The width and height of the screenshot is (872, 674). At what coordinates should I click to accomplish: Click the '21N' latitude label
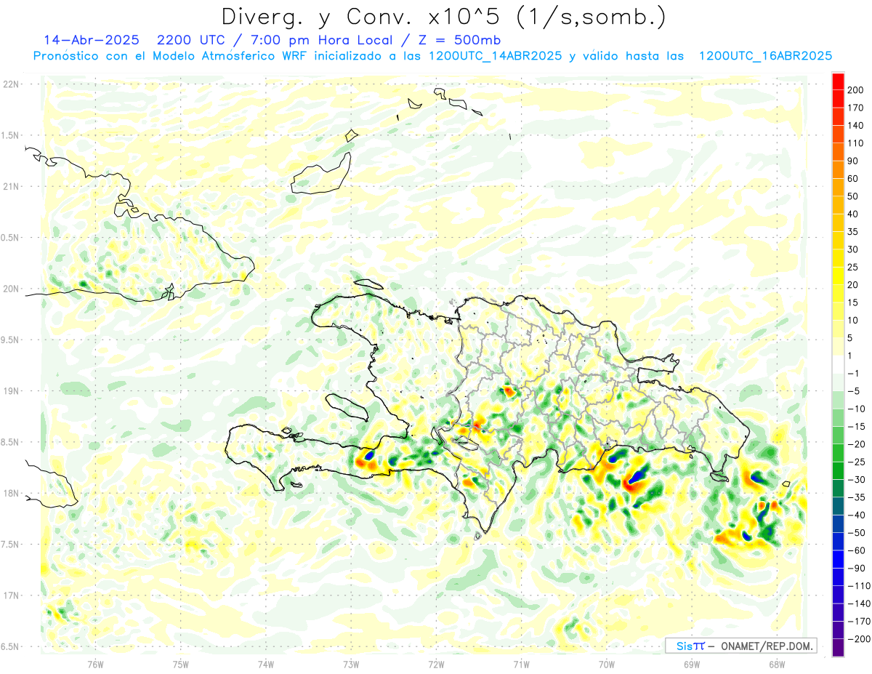(x=10, y=186)
